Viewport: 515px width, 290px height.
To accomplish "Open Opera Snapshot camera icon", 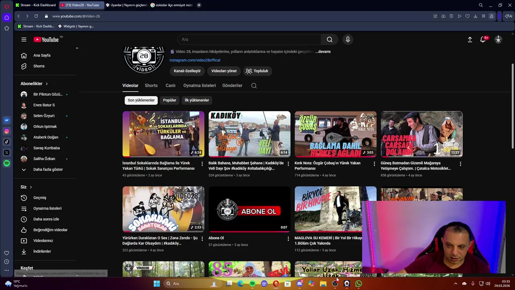I will [443, 16].
